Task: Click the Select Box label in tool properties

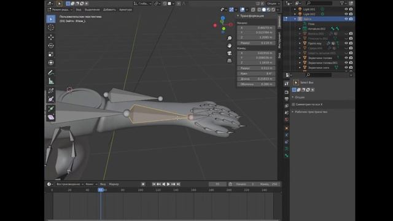Action: pos(307,82)
